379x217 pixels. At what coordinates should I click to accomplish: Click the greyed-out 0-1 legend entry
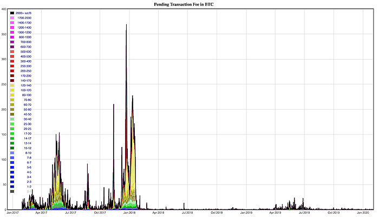(x=21, y=192)
